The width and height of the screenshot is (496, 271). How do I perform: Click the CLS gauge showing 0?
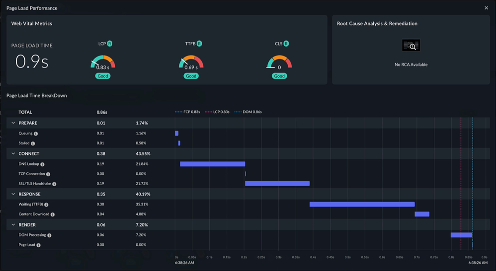(279, 62)
